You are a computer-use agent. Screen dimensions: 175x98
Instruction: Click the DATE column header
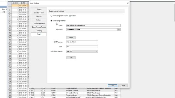[x=23, y=3]
